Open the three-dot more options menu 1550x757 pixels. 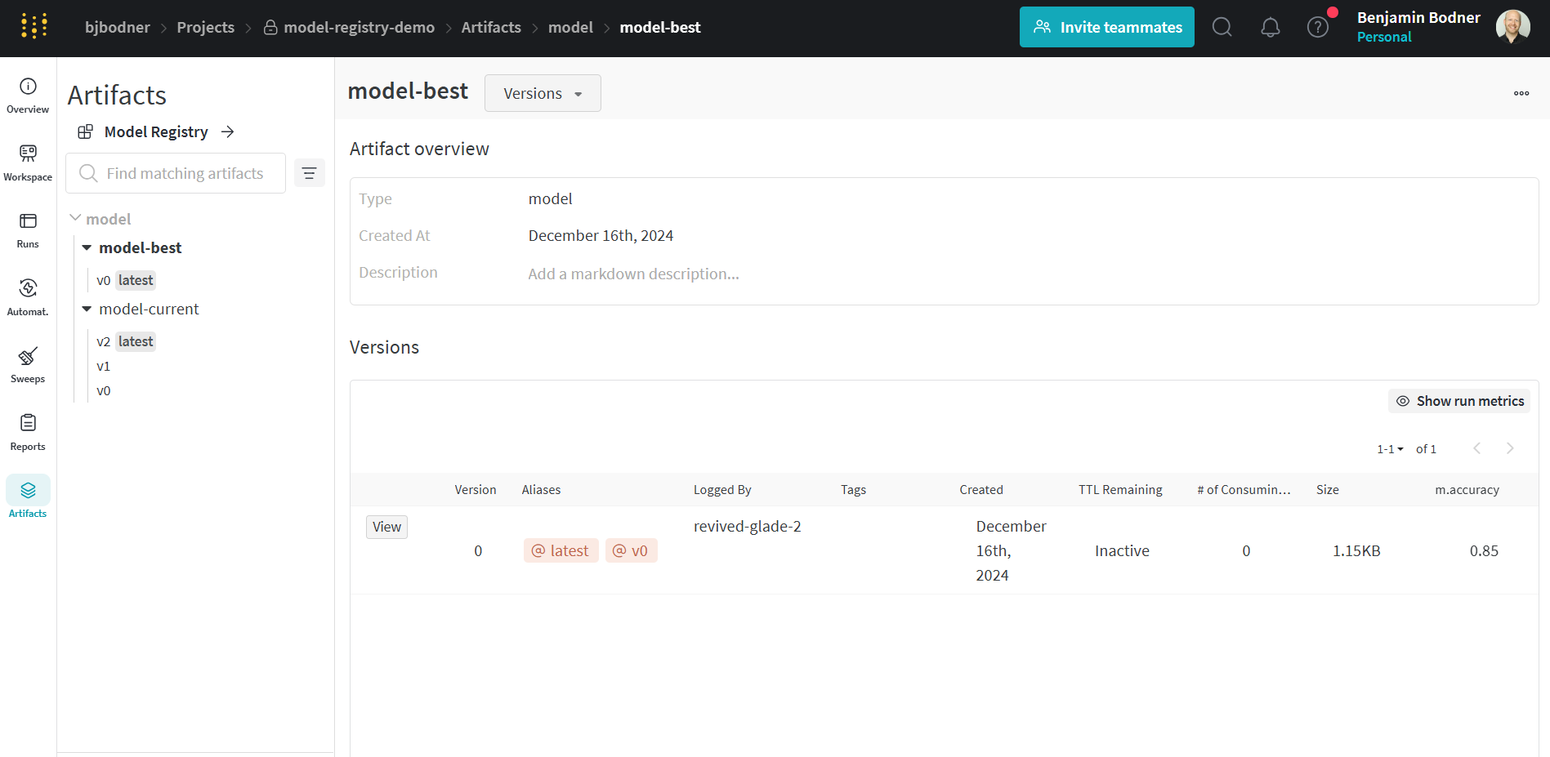pos(1521,93)
